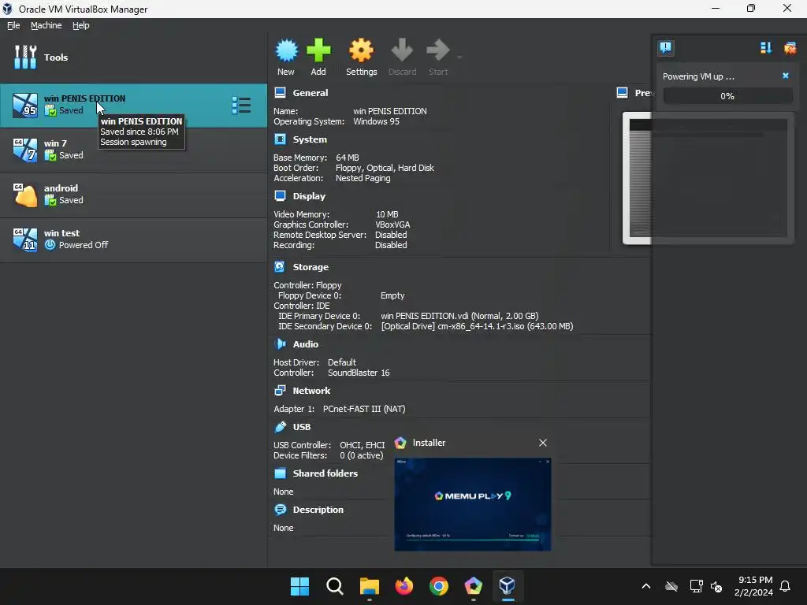Screen dimensions: 807x605
Task: Click the Floppy Device 0 value Empty
Action: click(392, 295)
